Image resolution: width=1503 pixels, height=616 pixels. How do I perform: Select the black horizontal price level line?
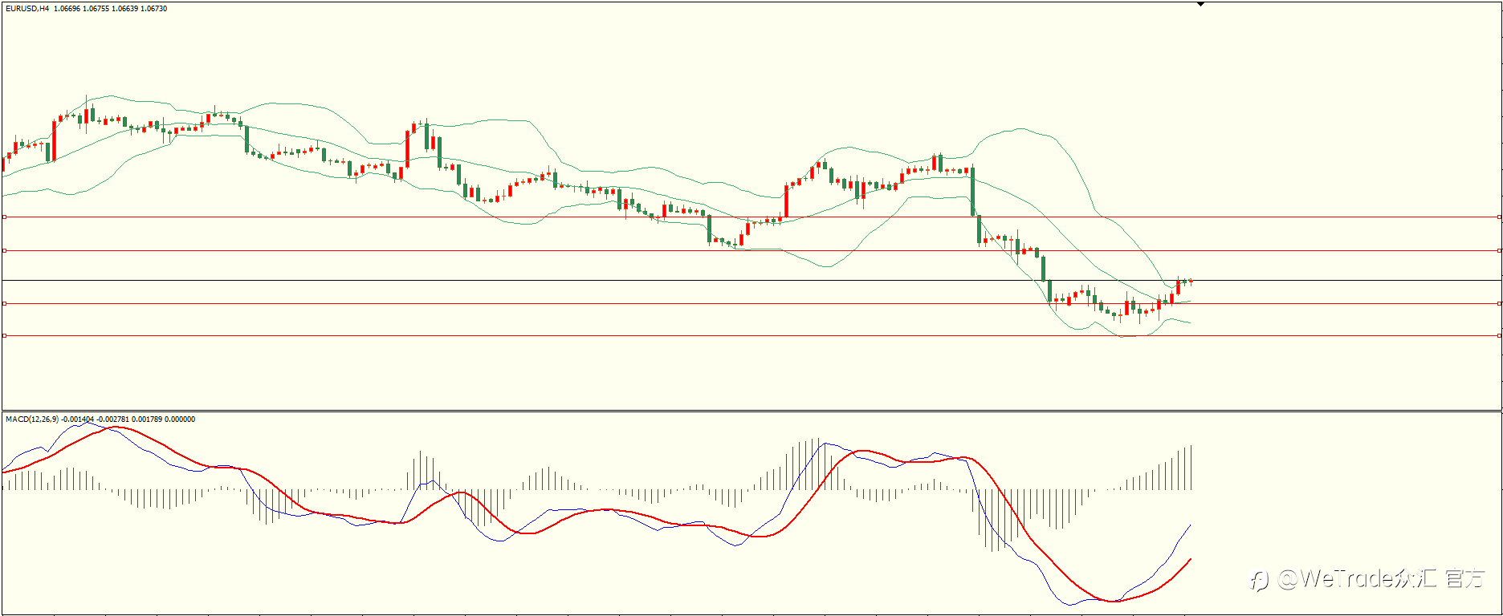(751, 280)
